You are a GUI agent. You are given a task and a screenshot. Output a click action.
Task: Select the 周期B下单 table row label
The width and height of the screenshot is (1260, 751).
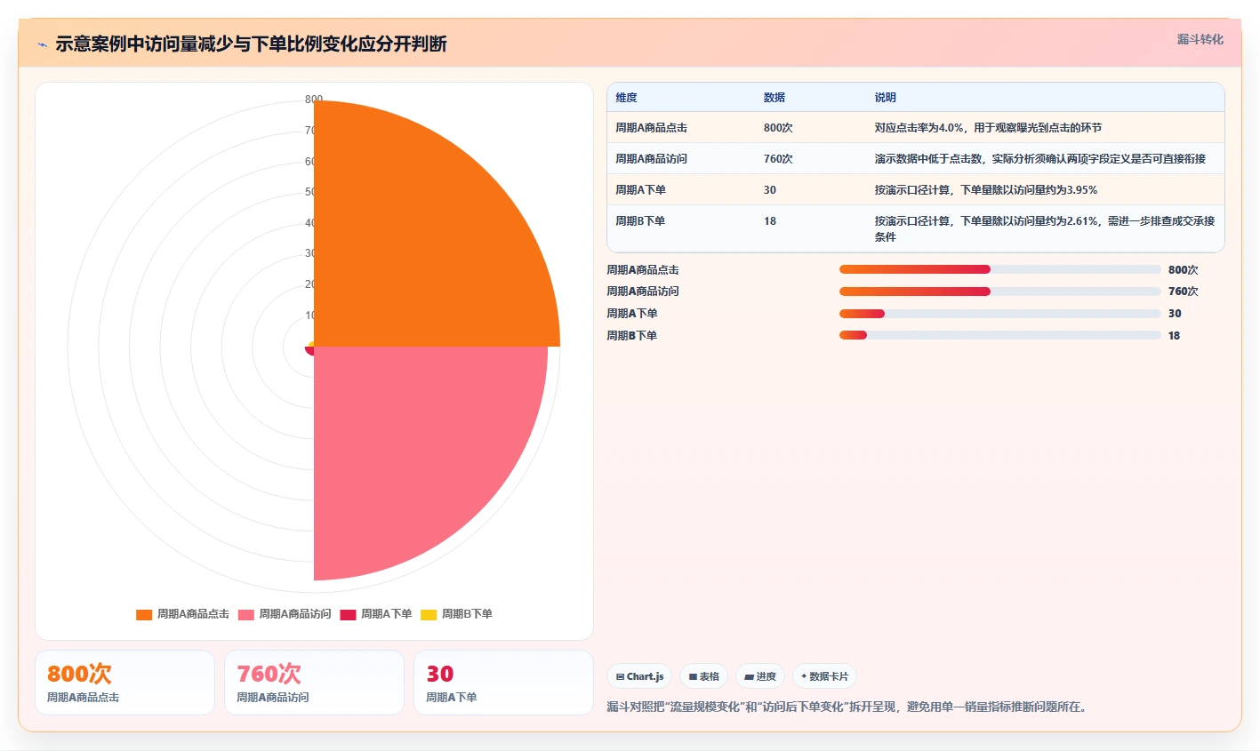pos(640,221)
